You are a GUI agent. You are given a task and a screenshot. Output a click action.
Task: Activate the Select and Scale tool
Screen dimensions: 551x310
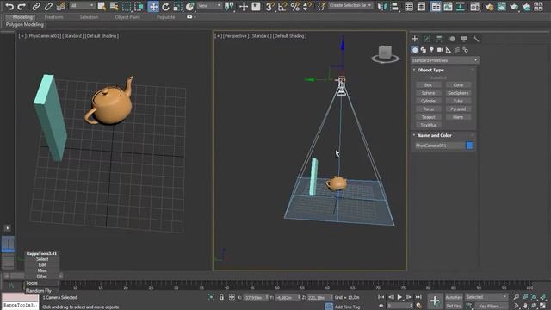tap(178, 6)
